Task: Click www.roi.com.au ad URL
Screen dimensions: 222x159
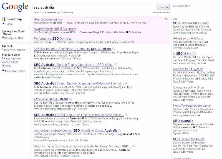Action: pos(43,42)
